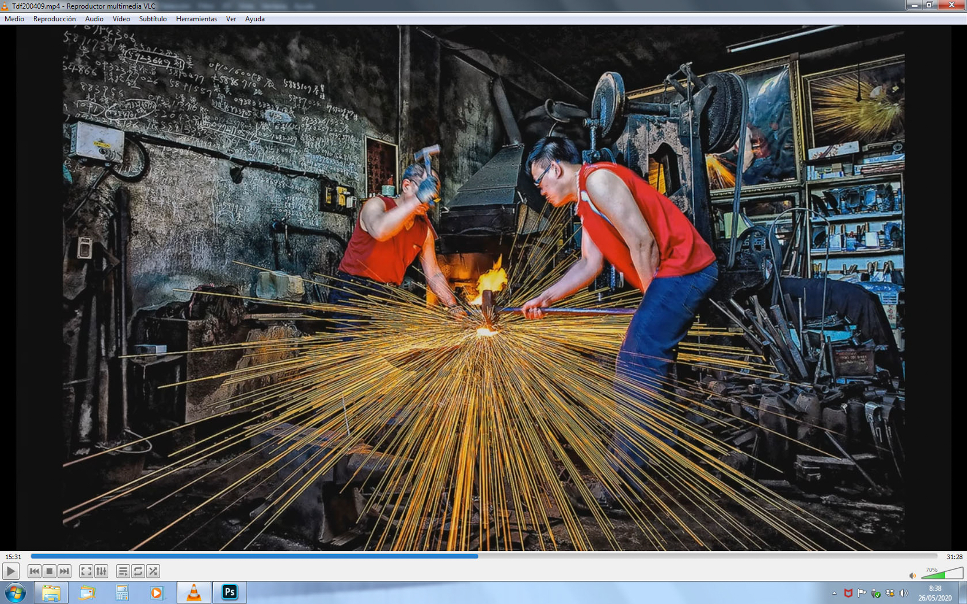Open the Reproducción menu
Image resolution: width=967 pixels, height=604 pixels.
click(55, 19)
